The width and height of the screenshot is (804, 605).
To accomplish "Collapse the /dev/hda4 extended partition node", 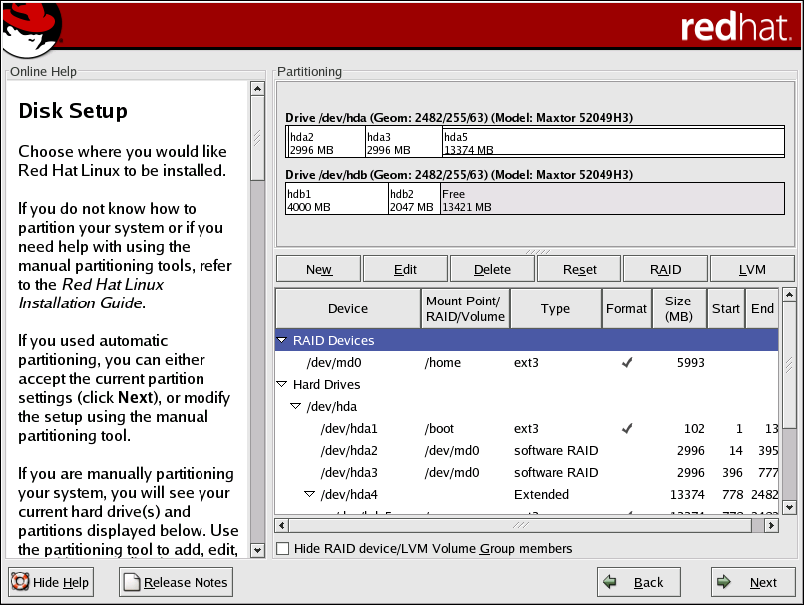I will pyautogui.click(x=309, y=495).
